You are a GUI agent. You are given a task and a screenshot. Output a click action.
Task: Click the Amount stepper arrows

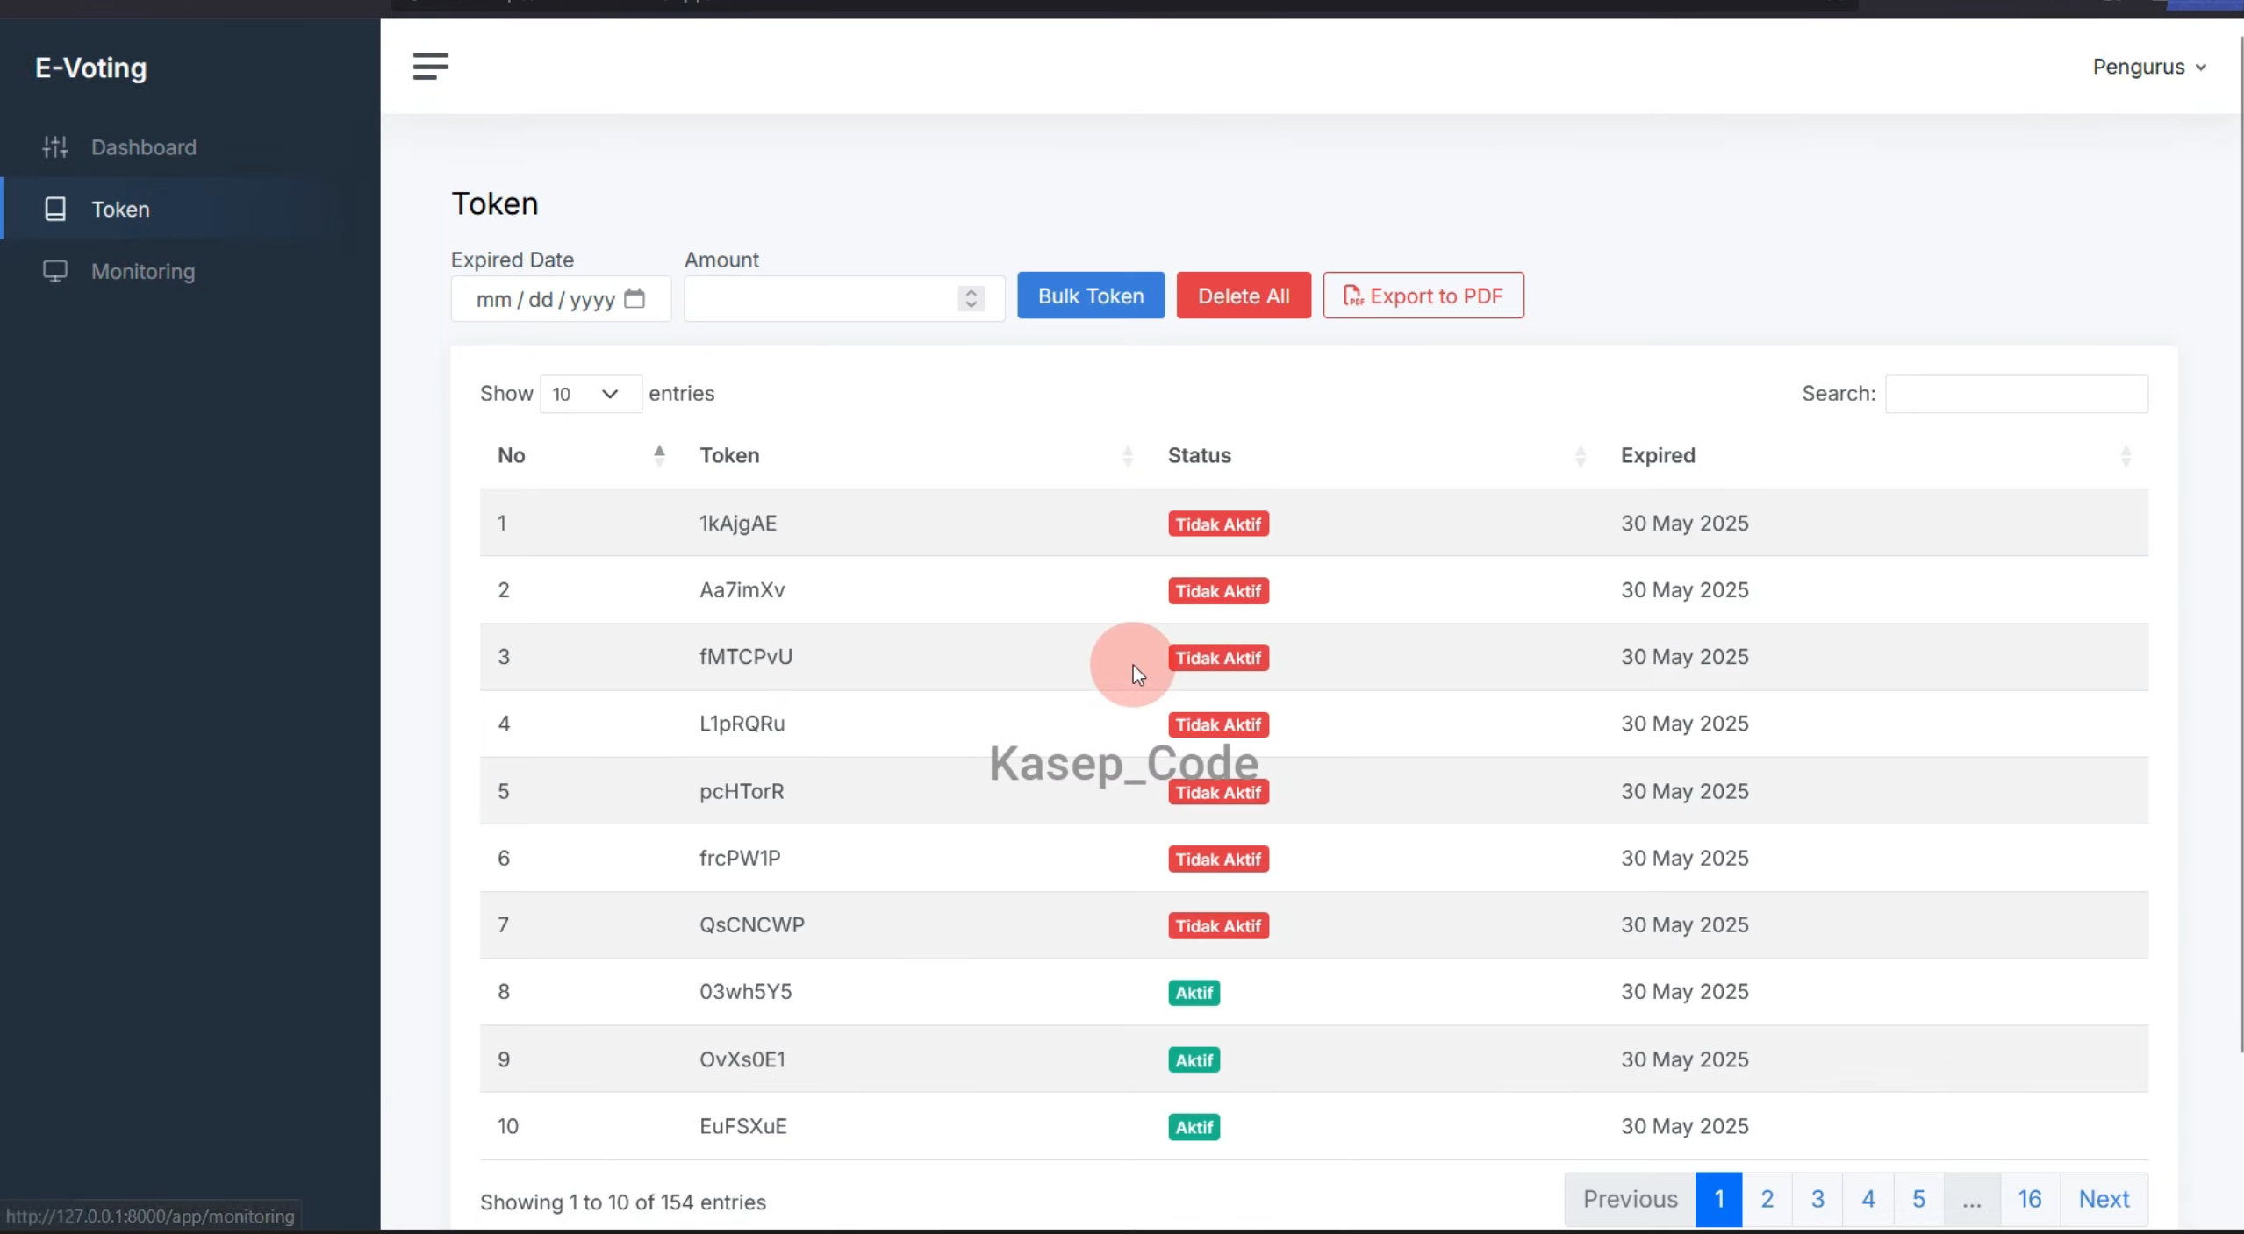(x=971, y=299)
